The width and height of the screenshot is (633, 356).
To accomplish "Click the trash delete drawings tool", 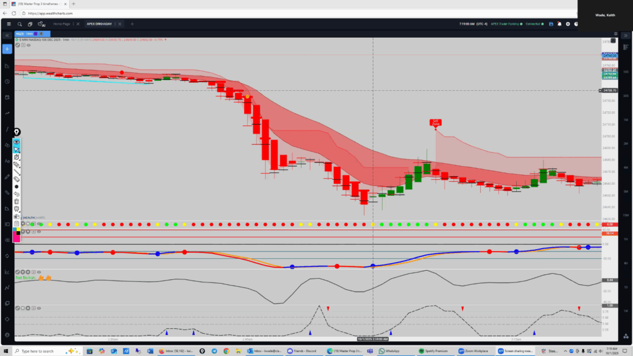I will click(x=17, y=201).
